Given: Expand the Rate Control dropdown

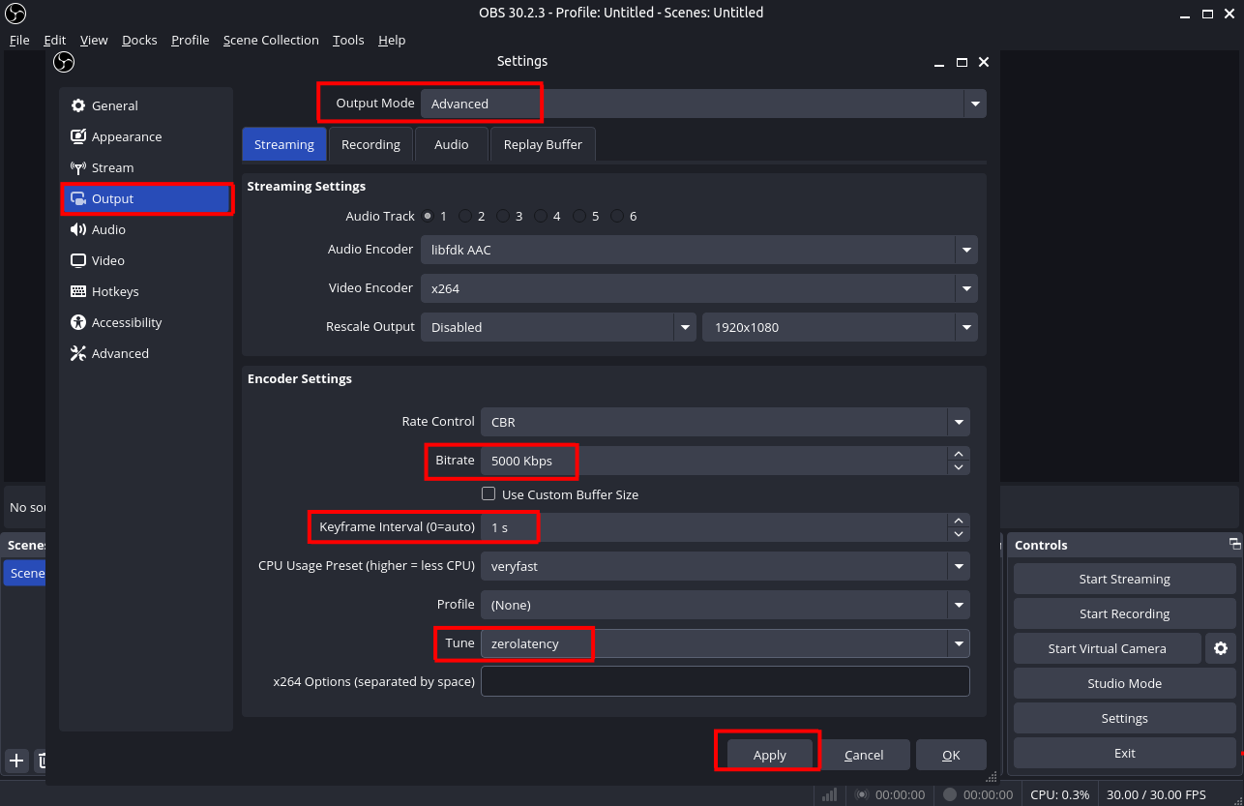Looking at the screenshot, I should click(959, 422).
